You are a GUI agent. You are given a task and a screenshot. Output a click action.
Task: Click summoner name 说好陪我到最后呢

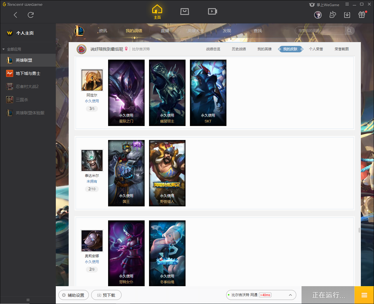click(107, 49)
